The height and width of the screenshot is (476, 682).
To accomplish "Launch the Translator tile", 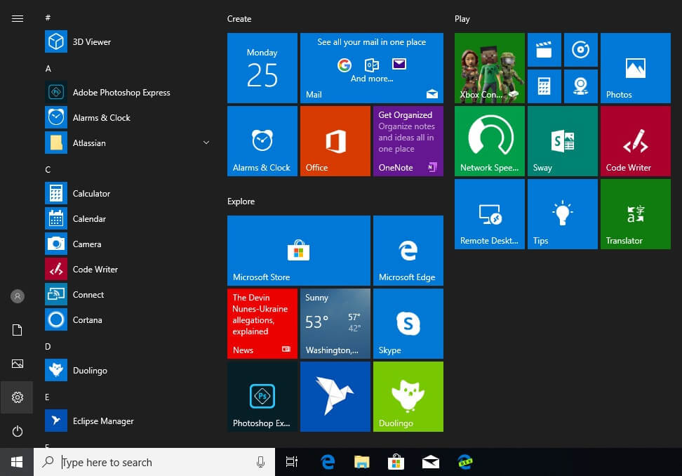I will coord(635,214).
